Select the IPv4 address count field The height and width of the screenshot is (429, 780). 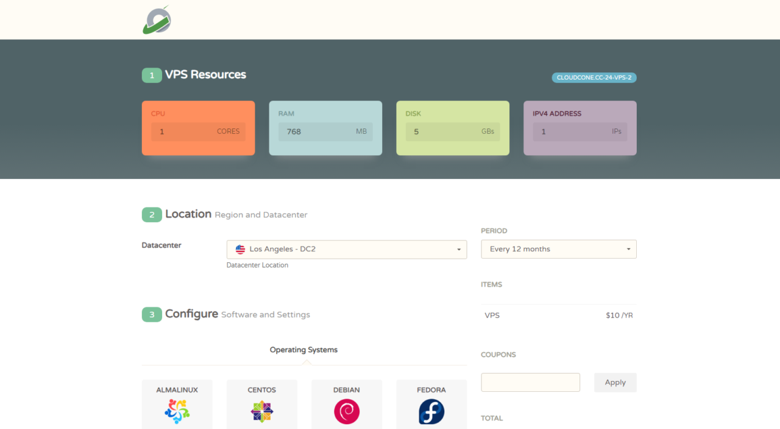click(580, 131)
